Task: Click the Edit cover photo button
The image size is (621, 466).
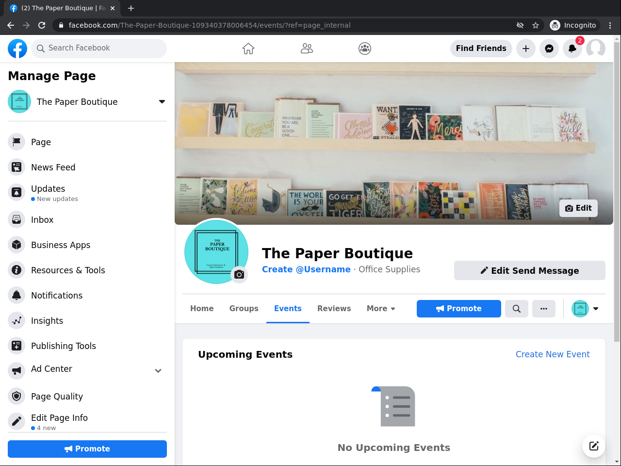Action: [x=578, y=208]
